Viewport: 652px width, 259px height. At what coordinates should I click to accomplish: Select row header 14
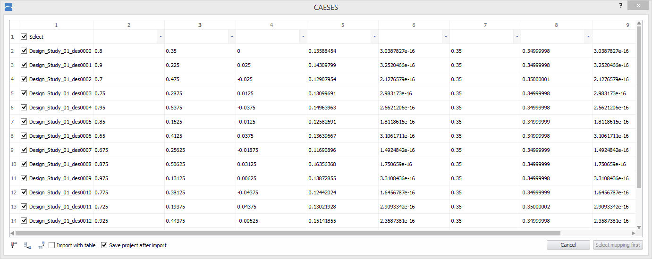[14, 221]
